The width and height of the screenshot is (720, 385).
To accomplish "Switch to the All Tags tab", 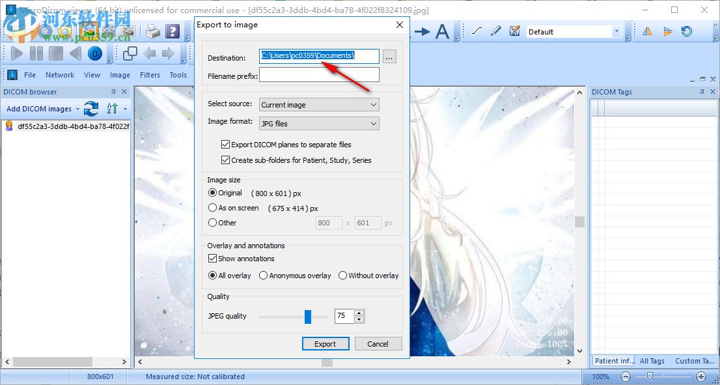I will click(x=652, y=361).
